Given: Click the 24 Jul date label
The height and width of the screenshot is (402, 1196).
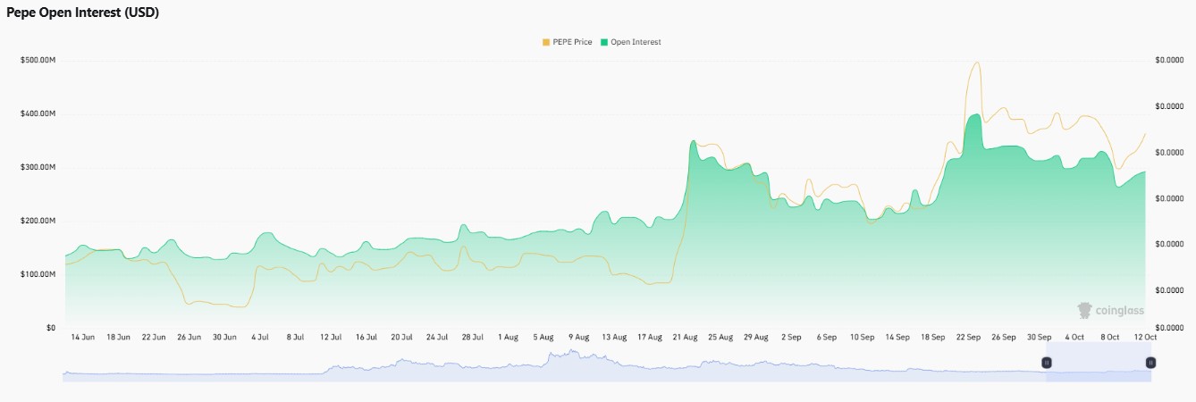Looking at the screenshot, I should tap(437, 337).
